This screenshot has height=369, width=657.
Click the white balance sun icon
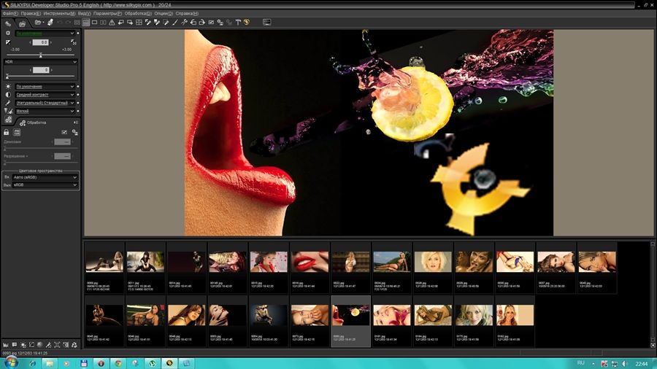coord(8,86)
